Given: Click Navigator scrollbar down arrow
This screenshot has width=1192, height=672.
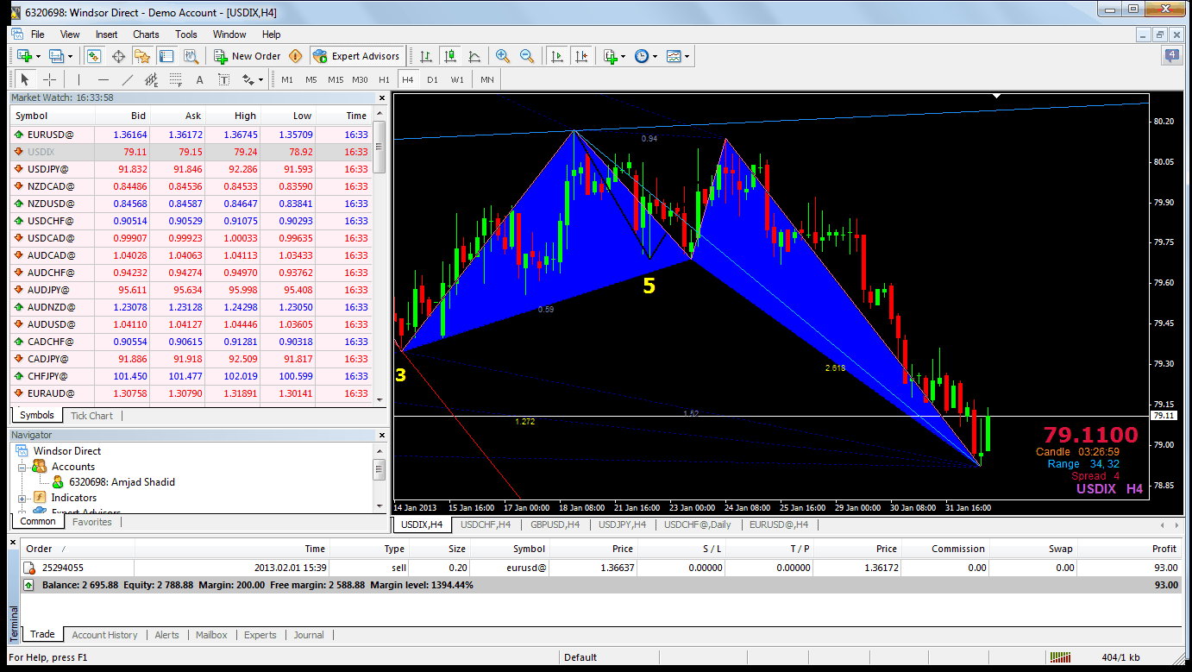Looking at the screenshot, I should click(380, 505).
